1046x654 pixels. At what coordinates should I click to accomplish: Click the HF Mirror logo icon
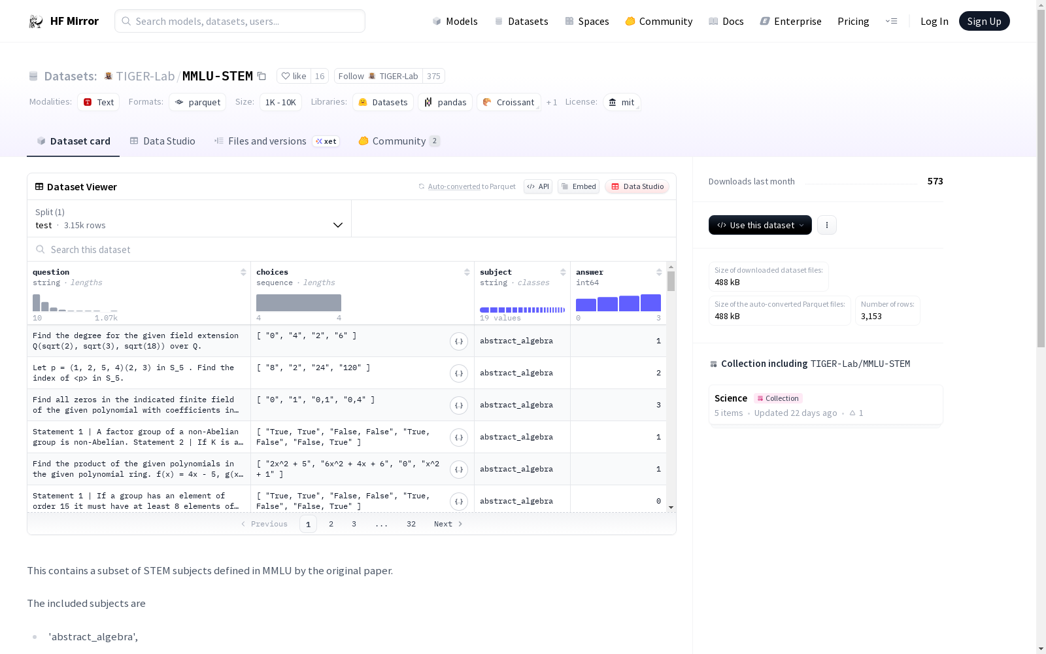[x=36, y=22]
